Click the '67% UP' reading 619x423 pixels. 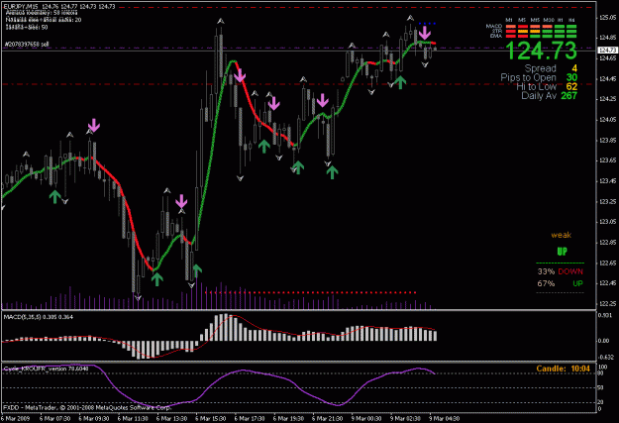pyautogui.click(x=560, y=283)
